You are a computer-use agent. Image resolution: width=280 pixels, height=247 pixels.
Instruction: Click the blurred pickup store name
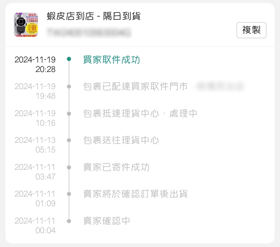click(220, 86)
